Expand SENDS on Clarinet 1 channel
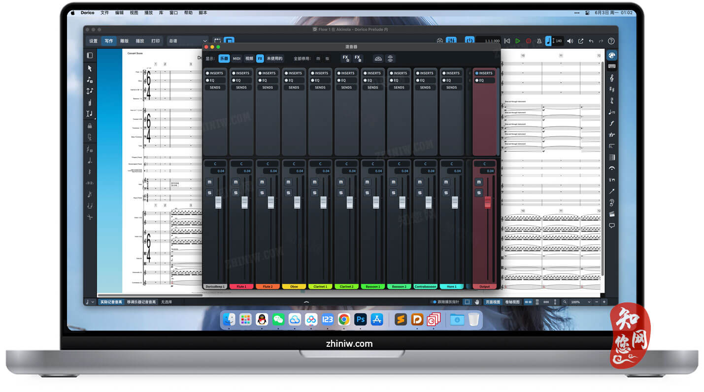The image size is (704, 392). (320, 88)
